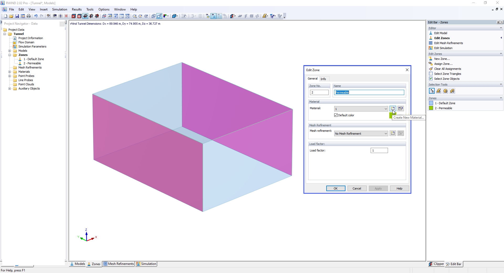Open Edit Simulation editor
The image size is (504, 273).
pyautogui.click(x=443, y=48)
